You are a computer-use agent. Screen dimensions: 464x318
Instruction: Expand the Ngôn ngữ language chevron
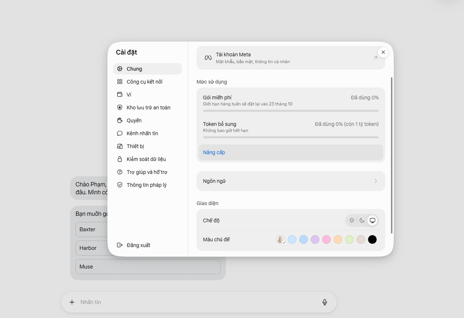click(376, 181)
